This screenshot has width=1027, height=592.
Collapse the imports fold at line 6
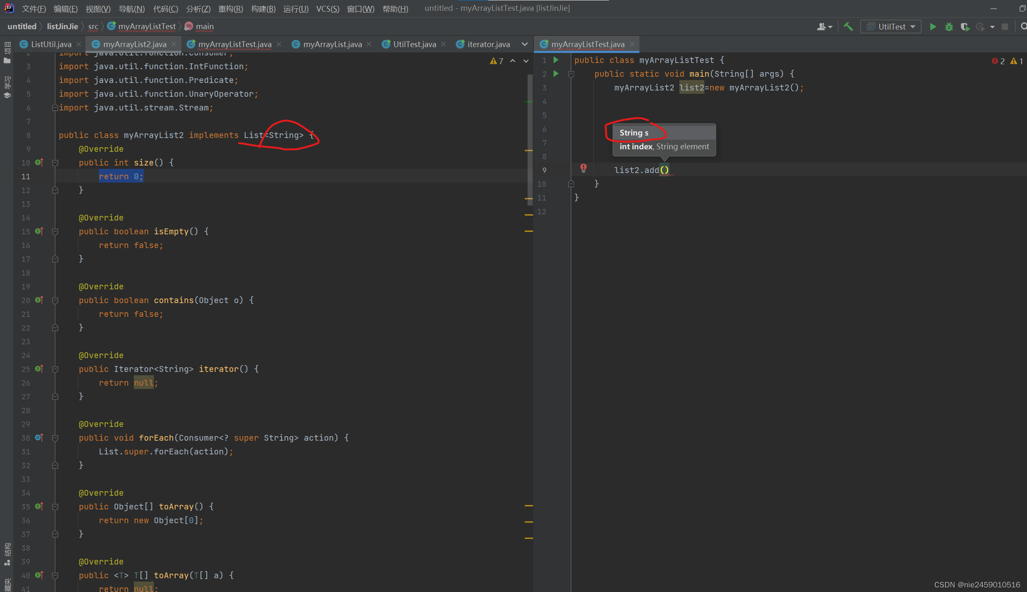pyautogui.click(x=55, y=108)
